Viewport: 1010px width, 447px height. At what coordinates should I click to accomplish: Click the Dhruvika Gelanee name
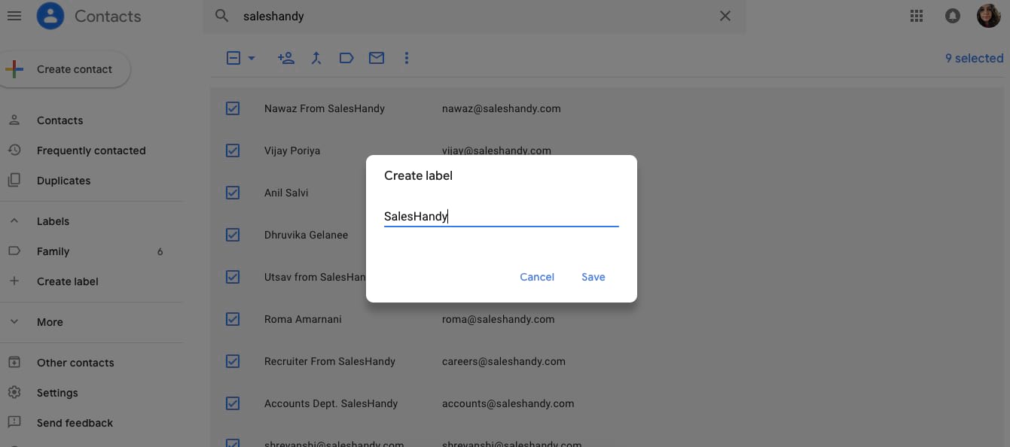point(306,235)
